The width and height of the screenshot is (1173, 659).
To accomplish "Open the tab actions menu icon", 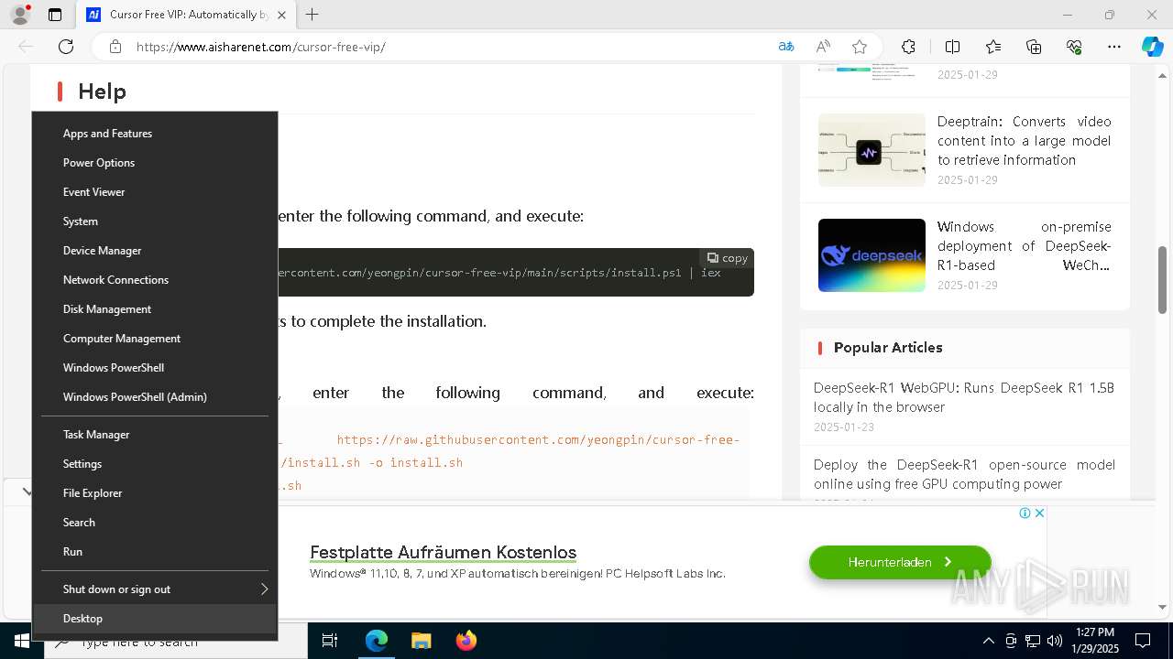I will (55, 15).
